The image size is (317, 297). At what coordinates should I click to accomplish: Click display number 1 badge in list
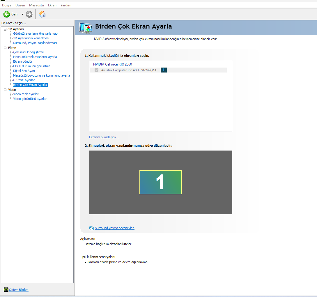pos(164,70)
